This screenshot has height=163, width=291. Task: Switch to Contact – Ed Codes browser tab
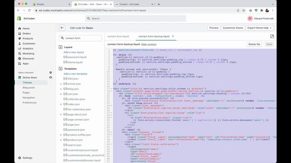point(134,4)
